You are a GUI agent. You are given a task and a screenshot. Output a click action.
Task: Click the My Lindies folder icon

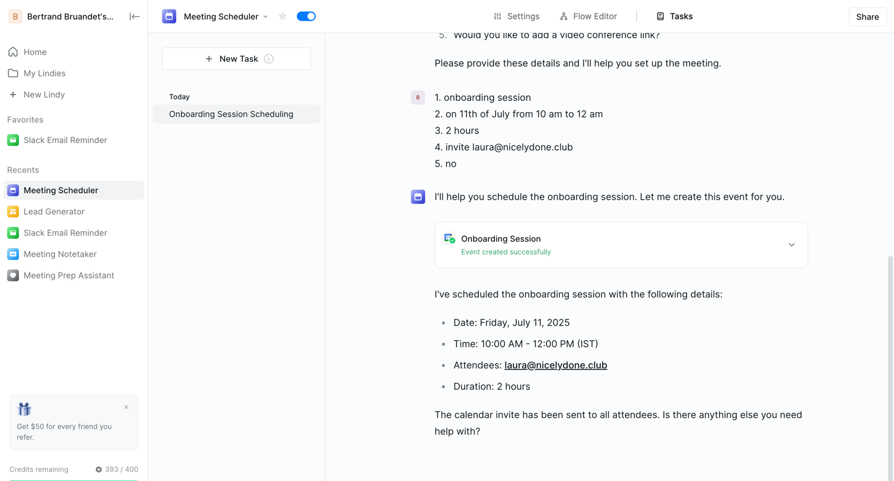pyautogui.click(x=13, y=73)
